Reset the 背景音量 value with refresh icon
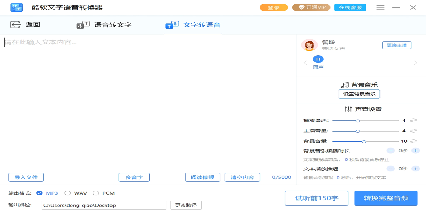The image size is (426, 213). coord(413,141)
